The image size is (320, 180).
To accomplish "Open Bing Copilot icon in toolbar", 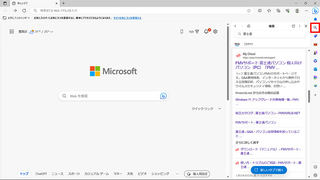I will pyautogui.click(x=315, y=10).
